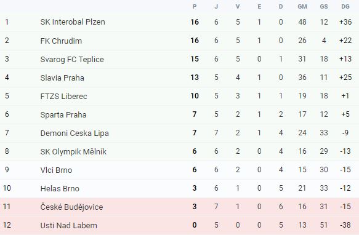
Task: Click Vlci Brno team name
Action: tap(56, 170)
